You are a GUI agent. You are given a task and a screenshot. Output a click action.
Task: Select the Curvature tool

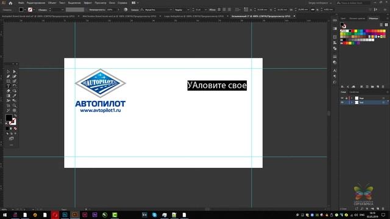click(15, 76)
